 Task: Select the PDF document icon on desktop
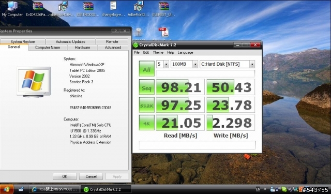pyautogui.click(x=163, y=33)
